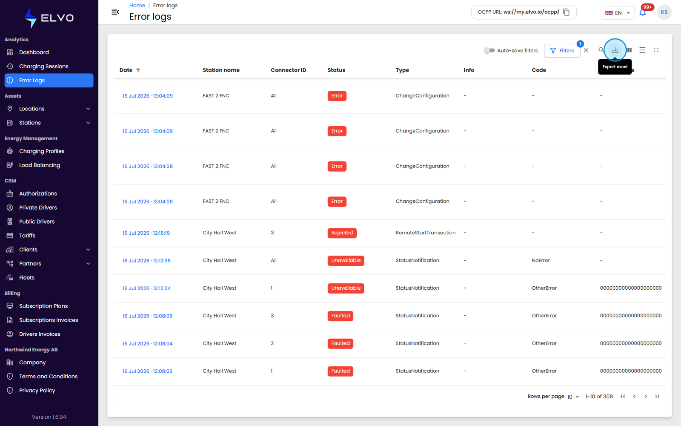
Task: Click the Connector ID column header
Action: [288, 70]
